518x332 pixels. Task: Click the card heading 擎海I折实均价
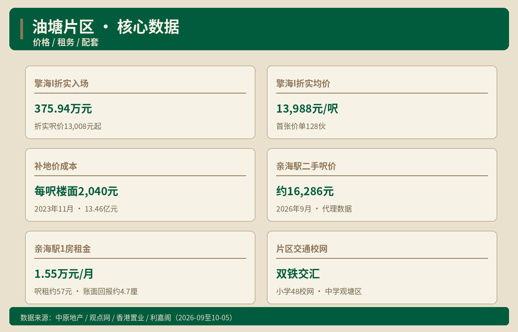click(303, 83)
